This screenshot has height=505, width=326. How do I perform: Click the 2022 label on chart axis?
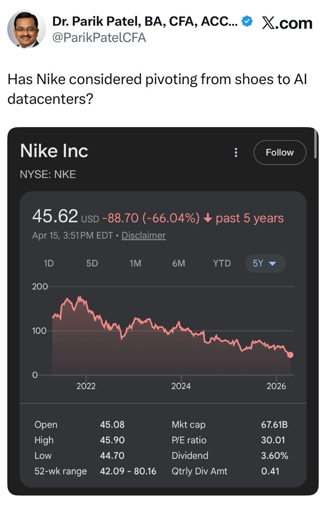(x=86, y=386)
